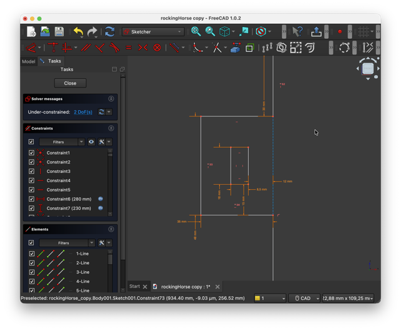Click the What's This help cursor icon
Viewport: 401px width, 330px height.
pyautogui.click(x=298, y=32)
